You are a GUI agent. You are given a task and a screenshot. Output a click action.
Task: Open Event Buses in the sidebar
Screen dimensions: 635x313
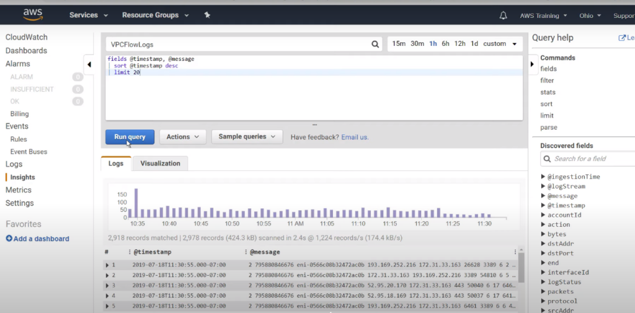[29, 152]
